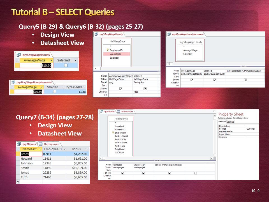Click the qry7Bonus query icon in the datasheet tab
This screenshot has width=269, height=202.
19,144
